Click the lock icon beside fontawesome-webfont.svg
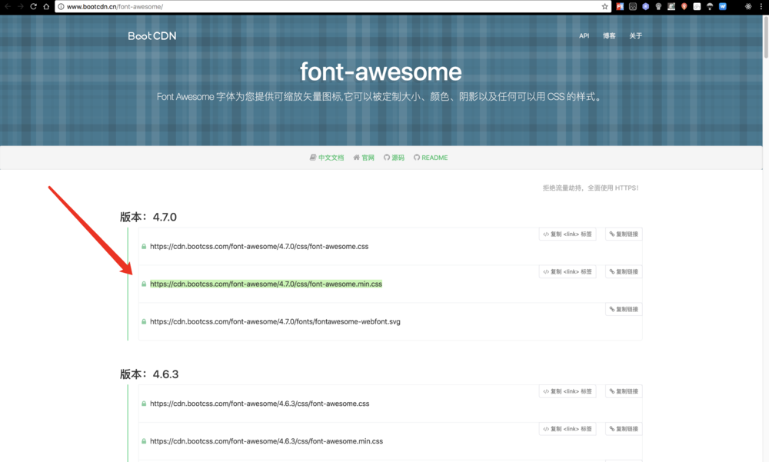Viewport: 769px width, 462px height. [x=144, y=322]
